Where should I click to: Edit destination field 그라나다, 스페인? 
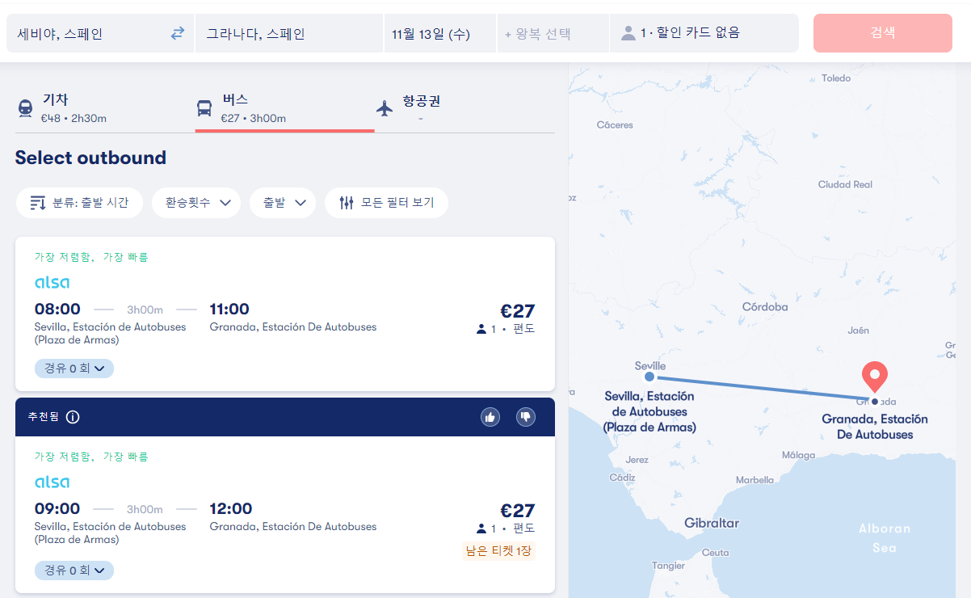pyautogui.click(x=289, y=33)
